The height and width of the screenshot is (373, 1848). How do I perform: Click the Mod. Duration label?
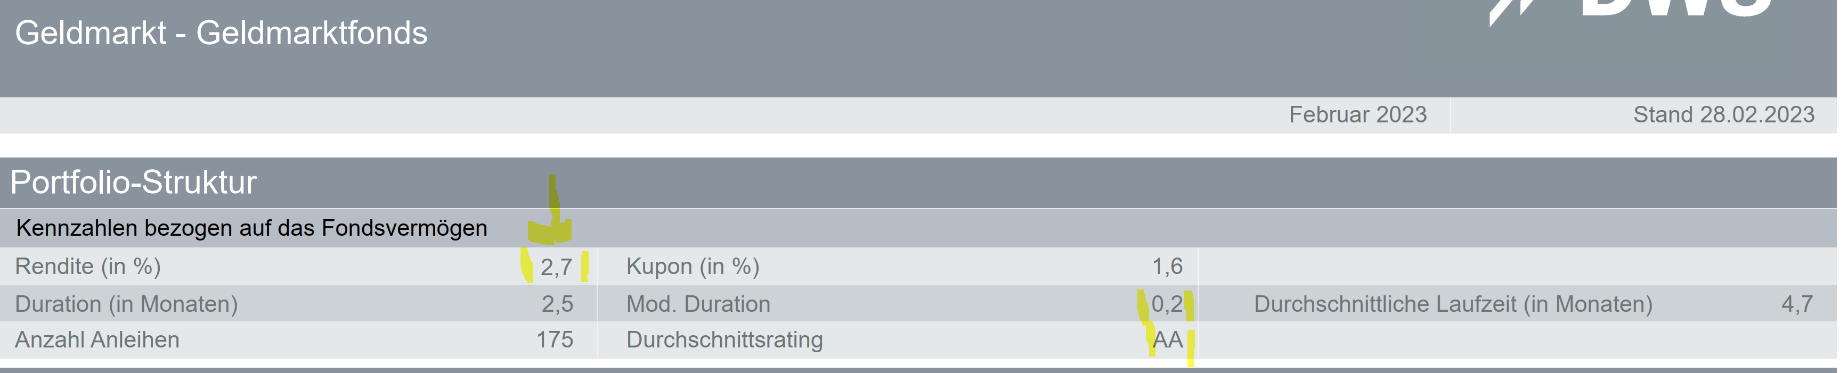698,304
